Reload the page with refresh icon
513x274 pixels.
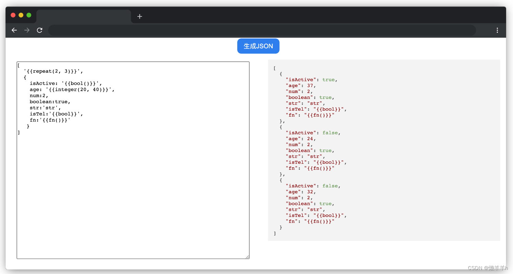pos(39,30)
